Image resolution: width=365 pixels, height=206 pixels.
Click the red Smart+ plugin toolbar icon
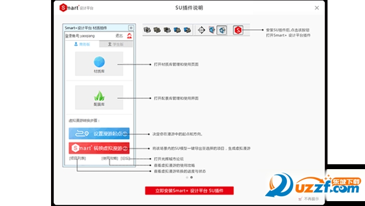238,30
